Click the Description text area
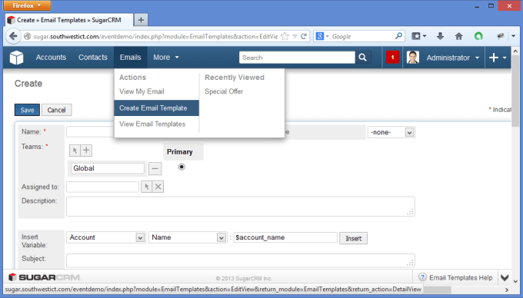Image resolution: width=523 pixels, height=298 pixels. pos(241,207)
